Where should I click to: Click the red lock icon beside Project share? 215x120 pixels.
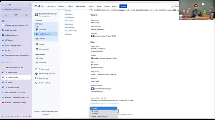pyautogui.click(x=92, y=58)
